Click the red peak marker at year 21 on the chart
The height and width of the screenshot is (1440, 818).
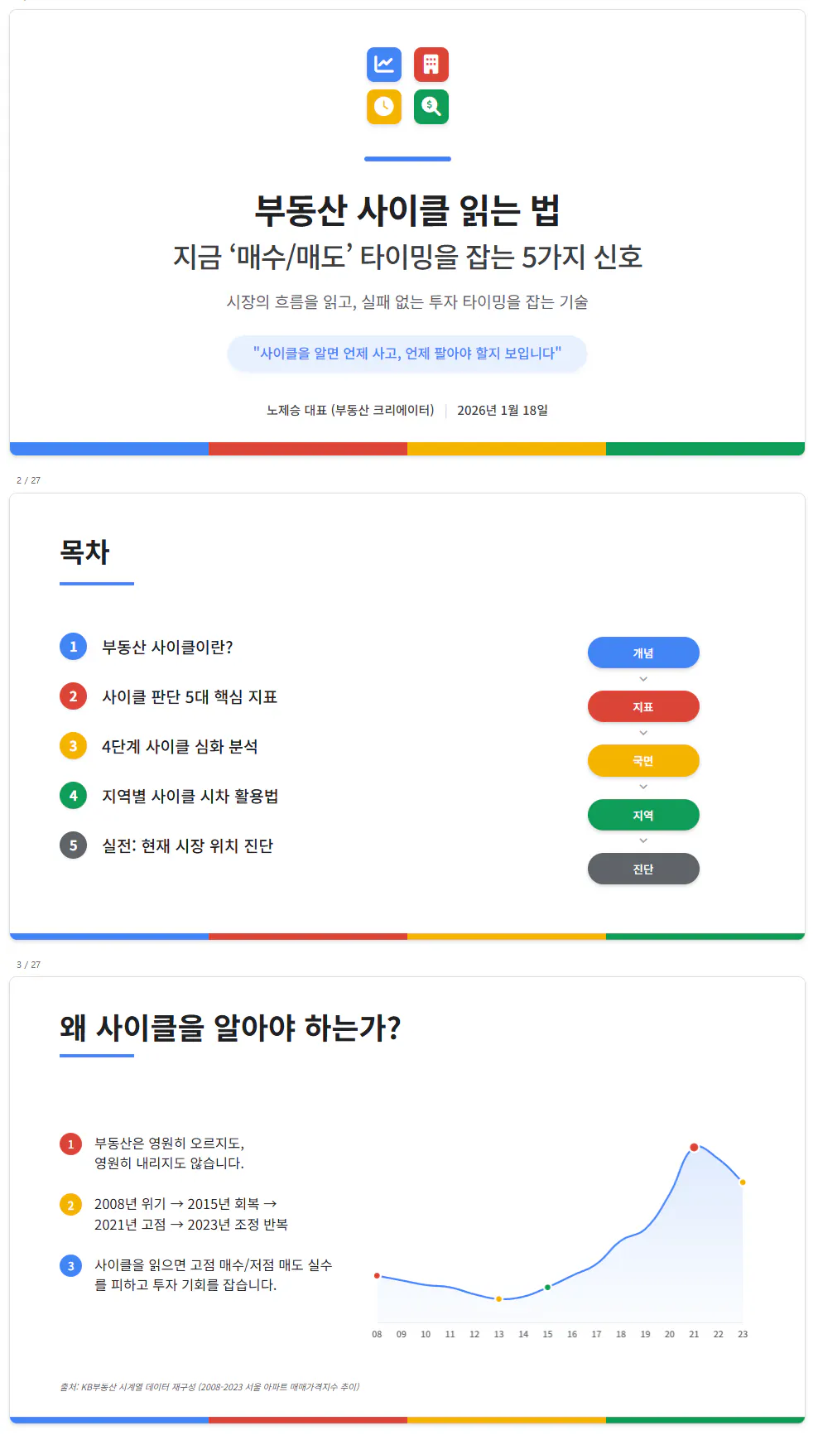click(694, 1147)
